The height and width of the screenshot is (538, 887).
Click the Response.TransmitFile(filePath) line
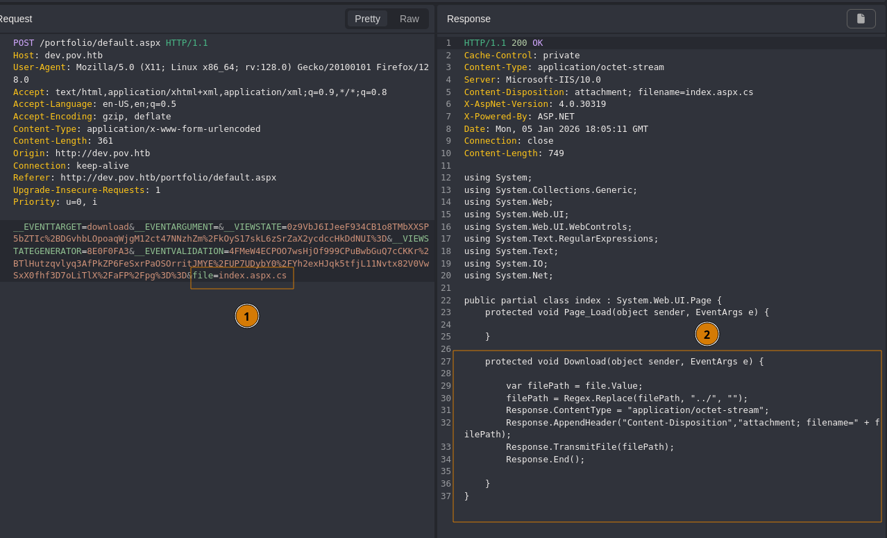[x=590, y=447]
